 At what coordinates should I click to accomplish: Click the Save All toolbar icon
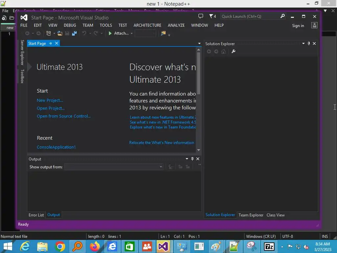point(74,33)
